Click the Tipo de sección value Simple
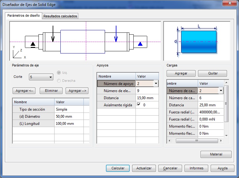Image resolution: width=239 pixels, height=178 pixels. click(x=69, y=109)
